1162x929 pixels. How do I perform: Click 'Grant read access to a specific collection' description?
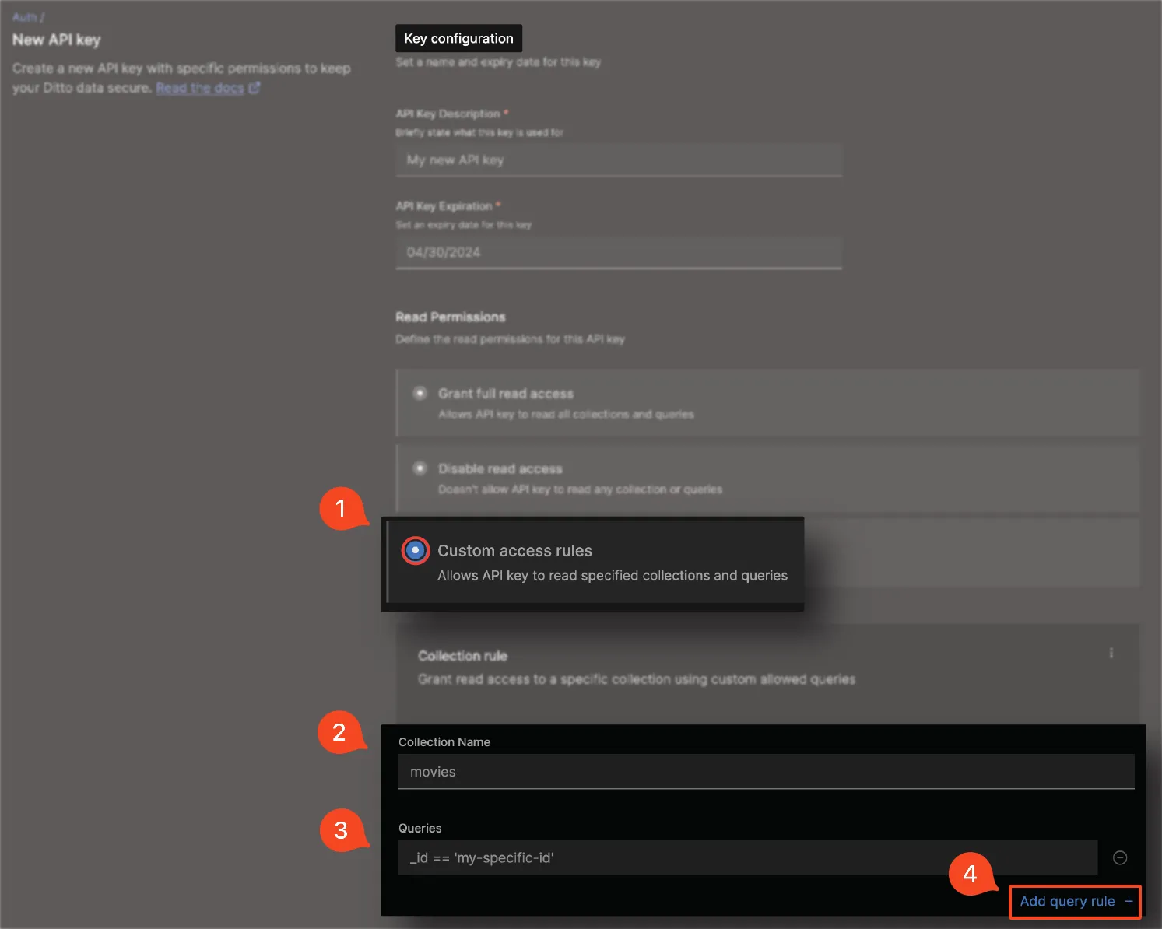coord(637,679)
